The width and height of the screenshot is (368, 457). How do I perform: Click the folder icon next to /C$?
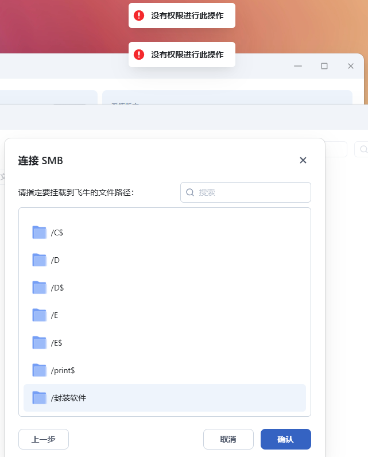(x=40, y=233)
